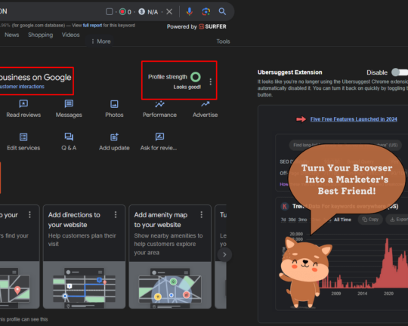Click Ask for reviews
Image resolution: width=408 pixels, height=326 pixels.
pos(159,142)
